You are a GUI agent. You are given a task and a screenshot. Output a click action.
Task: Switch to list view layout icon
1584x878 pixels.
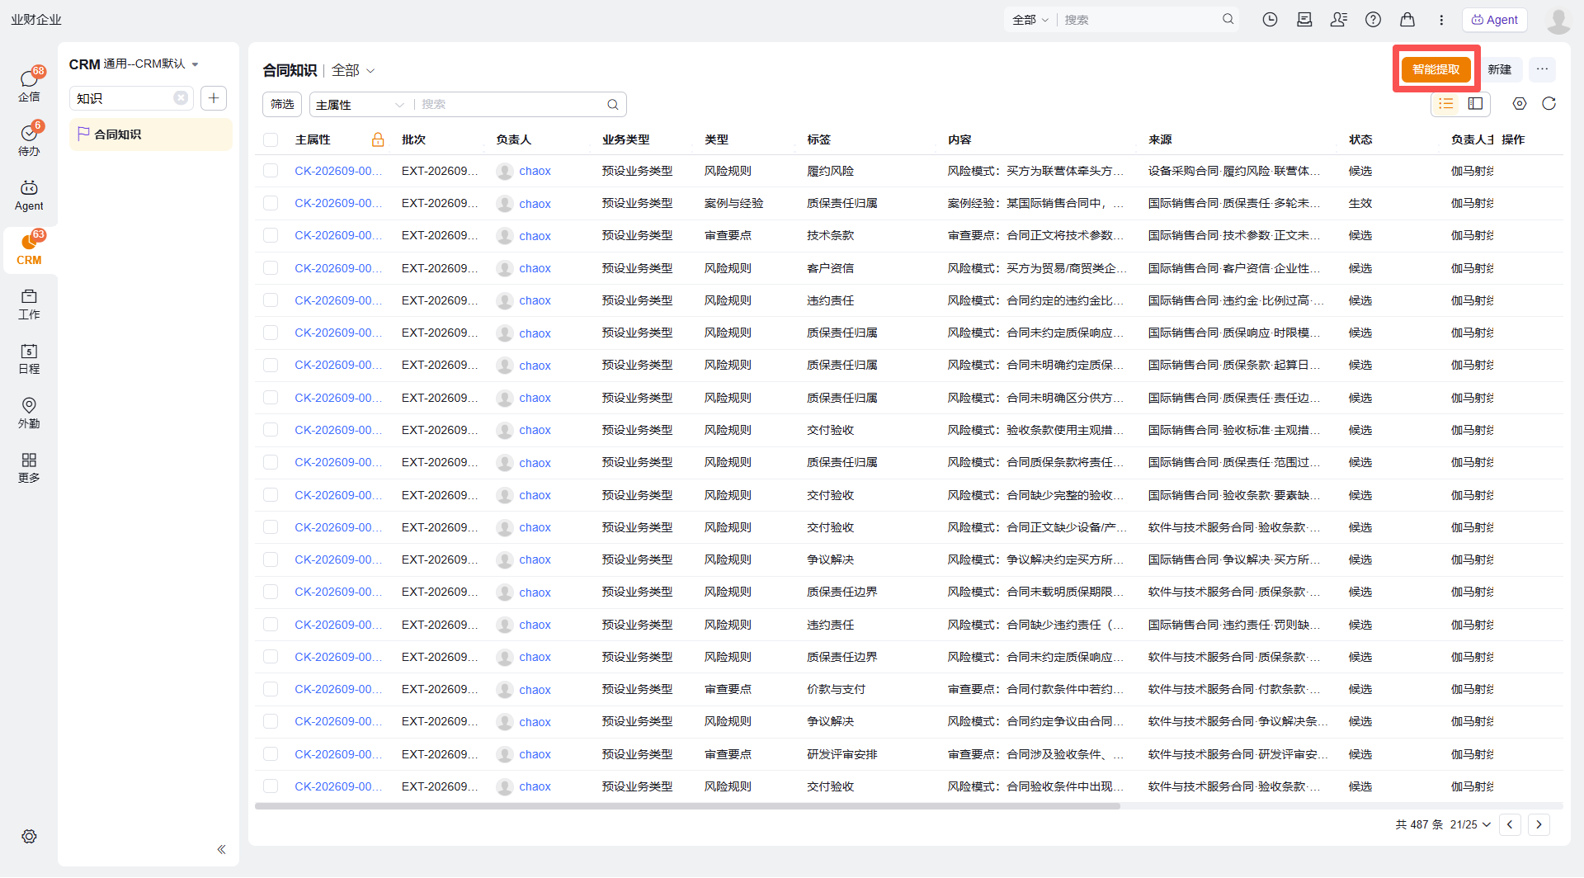pyautogui.click(x=1446, y=103)
